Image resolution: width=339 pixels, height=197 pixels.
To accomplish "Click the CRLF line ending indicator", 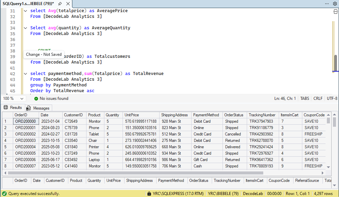I will coord(318,98).
